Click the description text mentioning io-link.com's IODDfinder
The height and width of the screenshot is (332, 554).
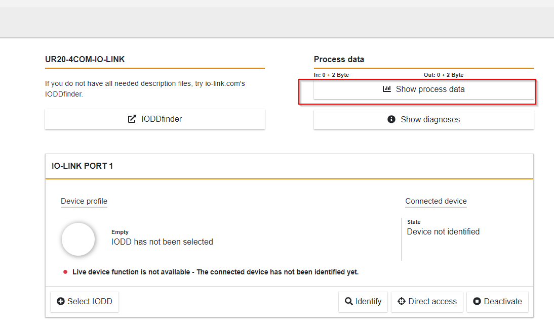[x=145, y=89]
